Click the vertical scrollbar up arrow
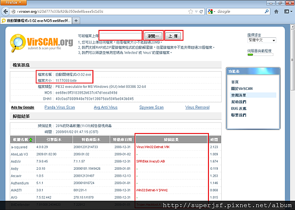 [293, 26]
